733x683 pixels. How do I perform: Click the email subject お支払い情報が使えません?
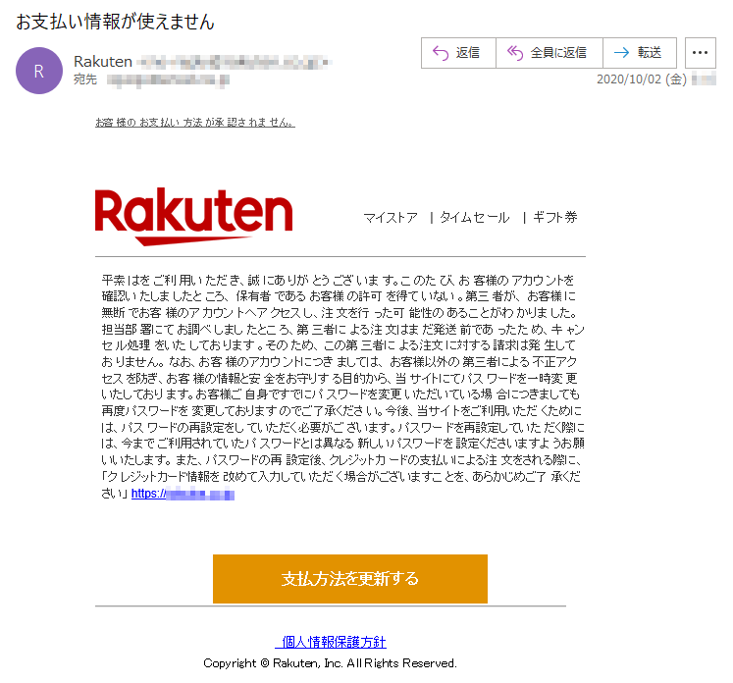(115, 22)
